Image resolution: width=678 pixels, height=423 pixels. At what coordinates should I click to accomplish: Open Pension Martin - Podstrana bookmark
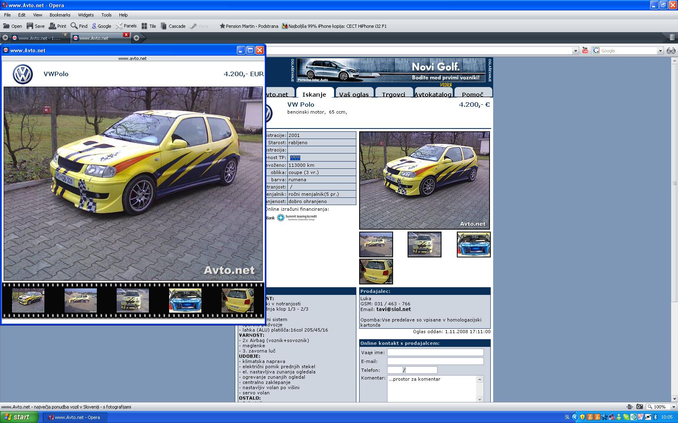point(249,26)
